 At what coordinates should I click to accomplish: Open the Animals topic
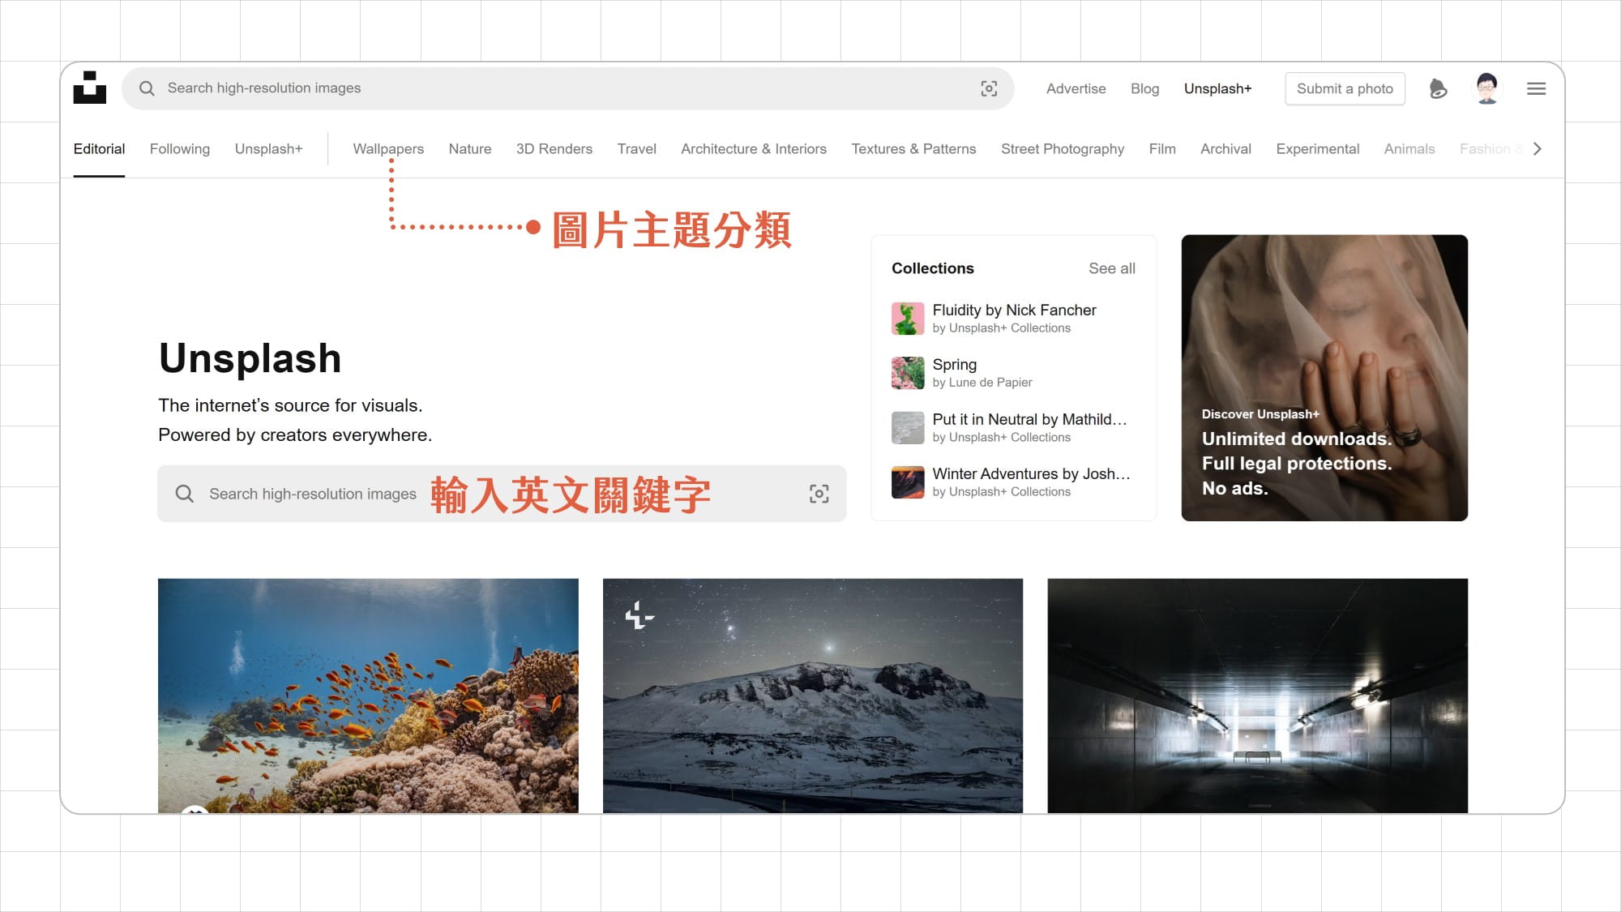point(1409,149)
